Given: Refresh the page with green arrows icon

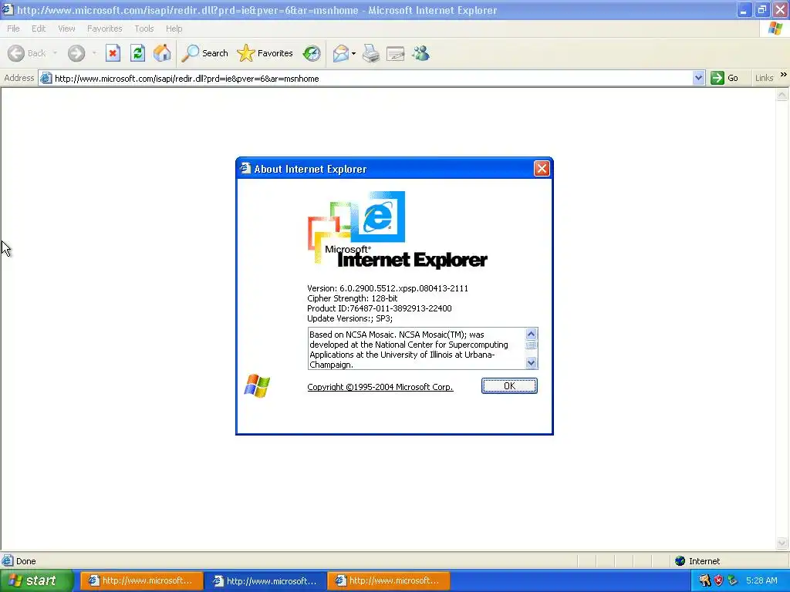Looking at the screenshot, I should coord(137,53).
